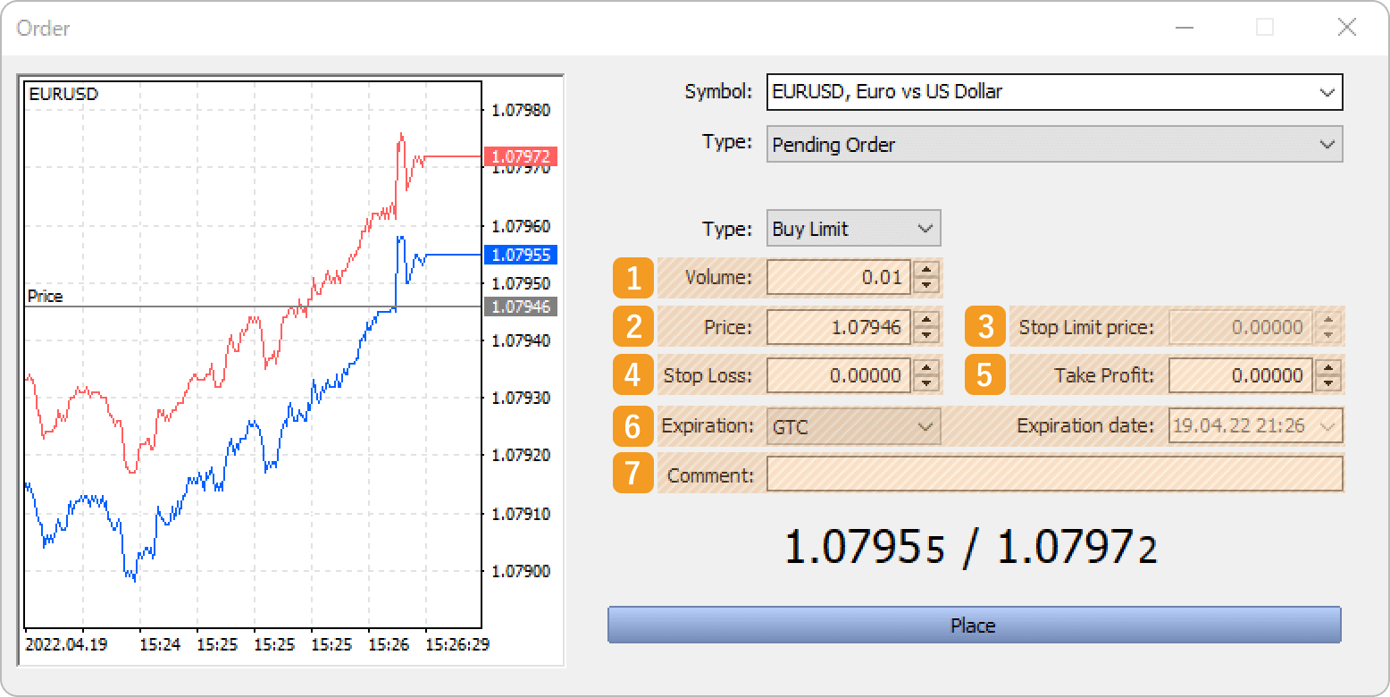The height and width of the screenshot is (697, 1390).
Task: Open the GTC expiration dropdown
Action: coord(853,426)
